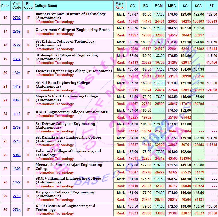Click the OC column header
This screenshot has width=218, height=217.
pos(132,6)
